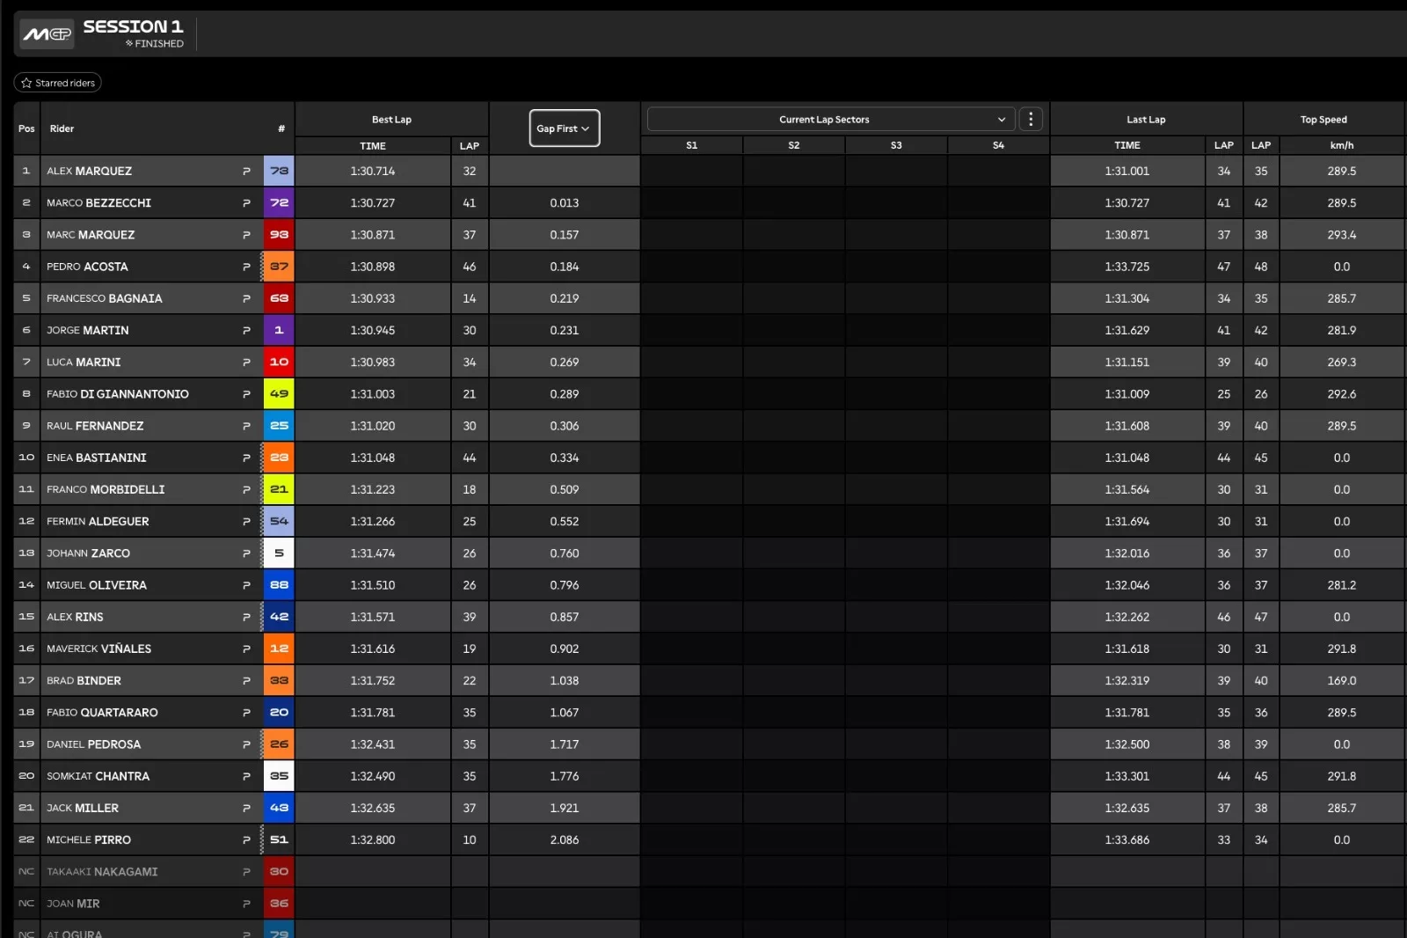The image size is (1407, 938).
Task: Open the Starred riders filter
Action: [x=57, y=83]
